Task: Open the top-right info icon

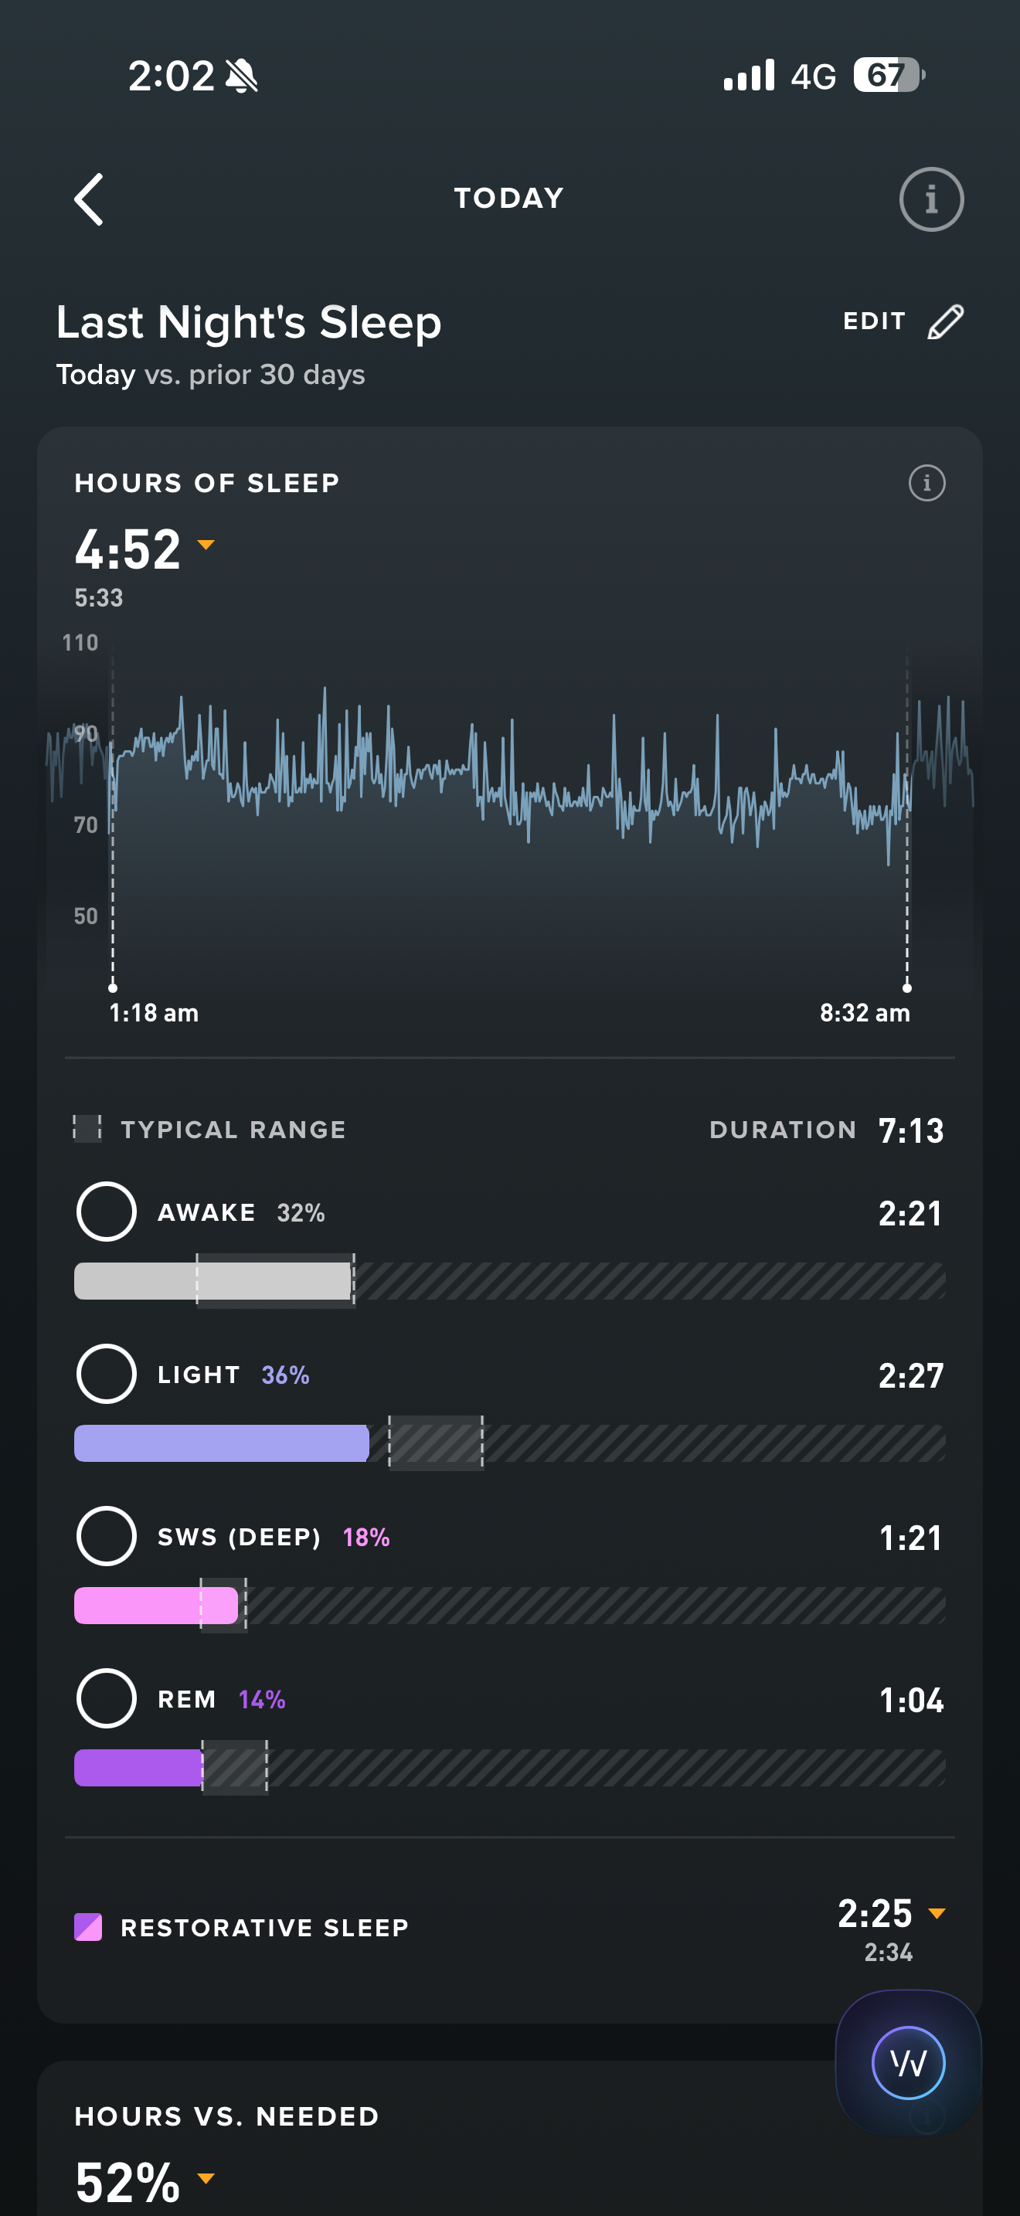Action: click(930, 199)
